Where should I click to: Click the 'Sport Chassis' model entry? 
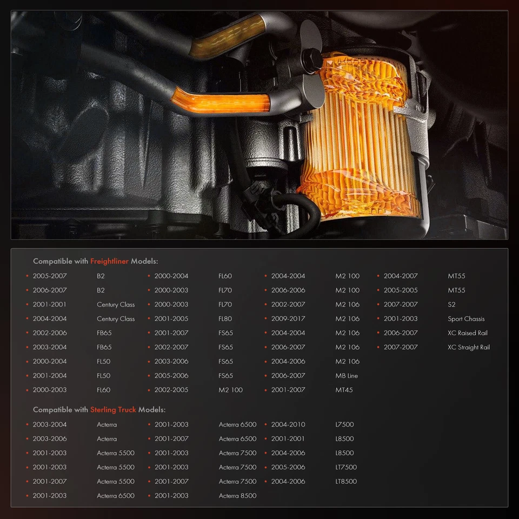466,318
